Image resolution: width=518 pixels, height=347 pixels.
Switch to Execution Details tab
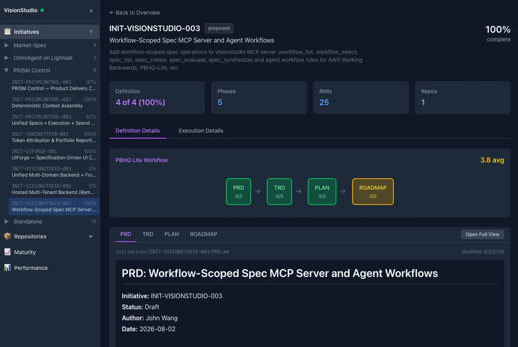tap(201, 131)
